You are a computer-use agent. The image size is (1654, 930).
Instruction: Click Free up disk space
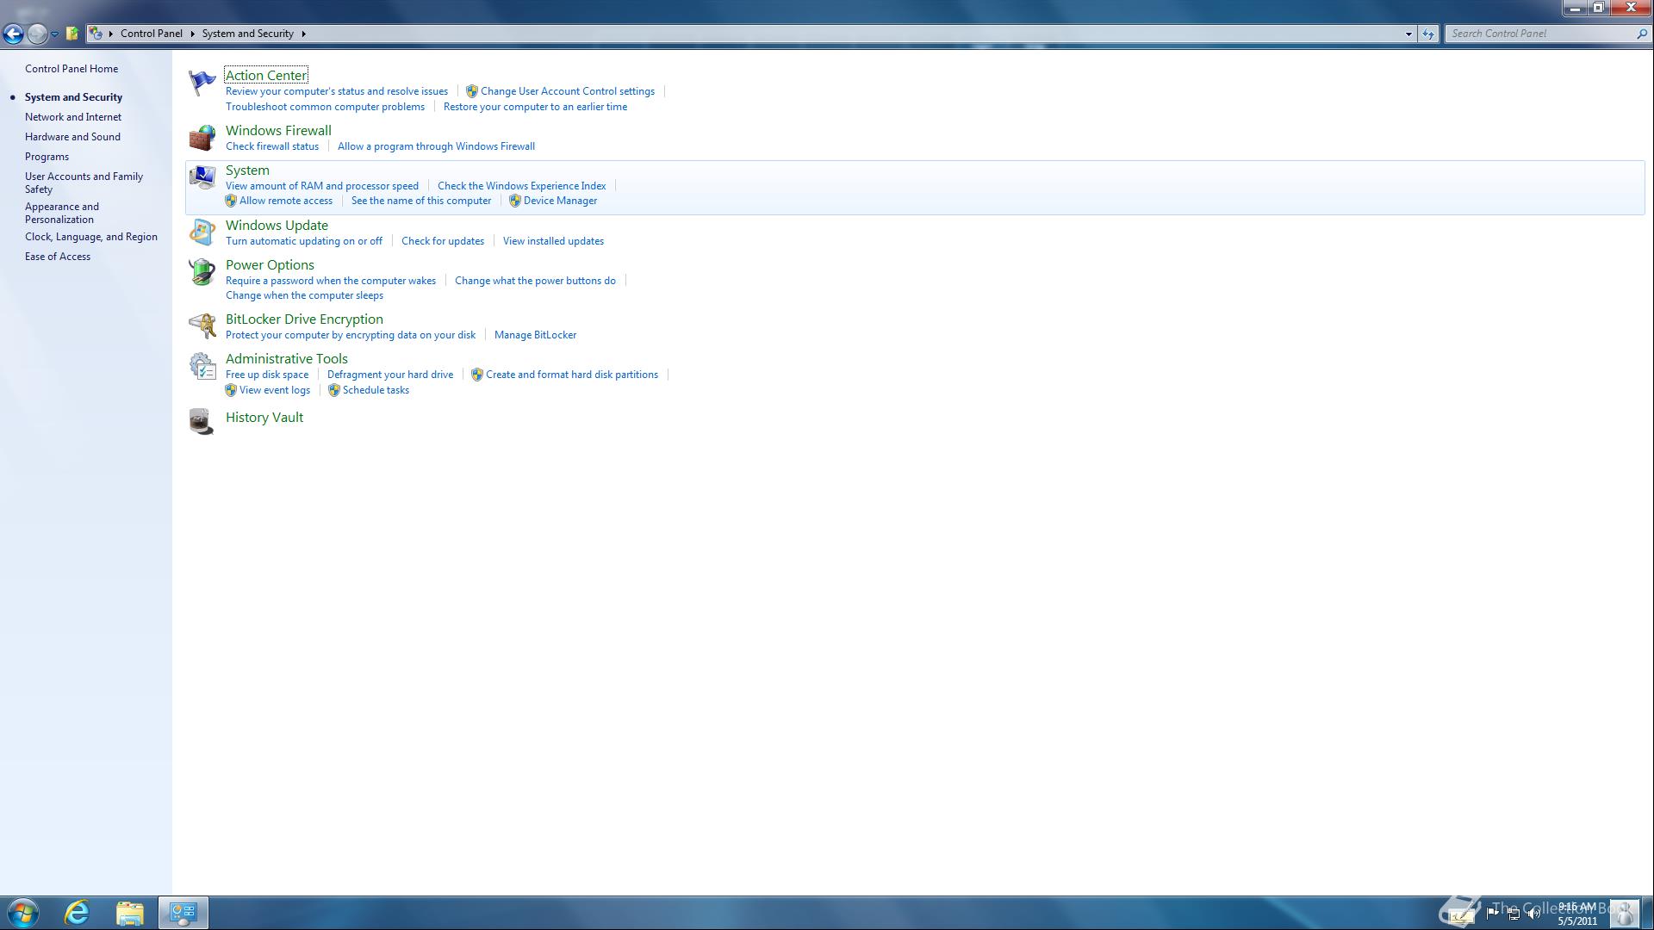point(267,375)
